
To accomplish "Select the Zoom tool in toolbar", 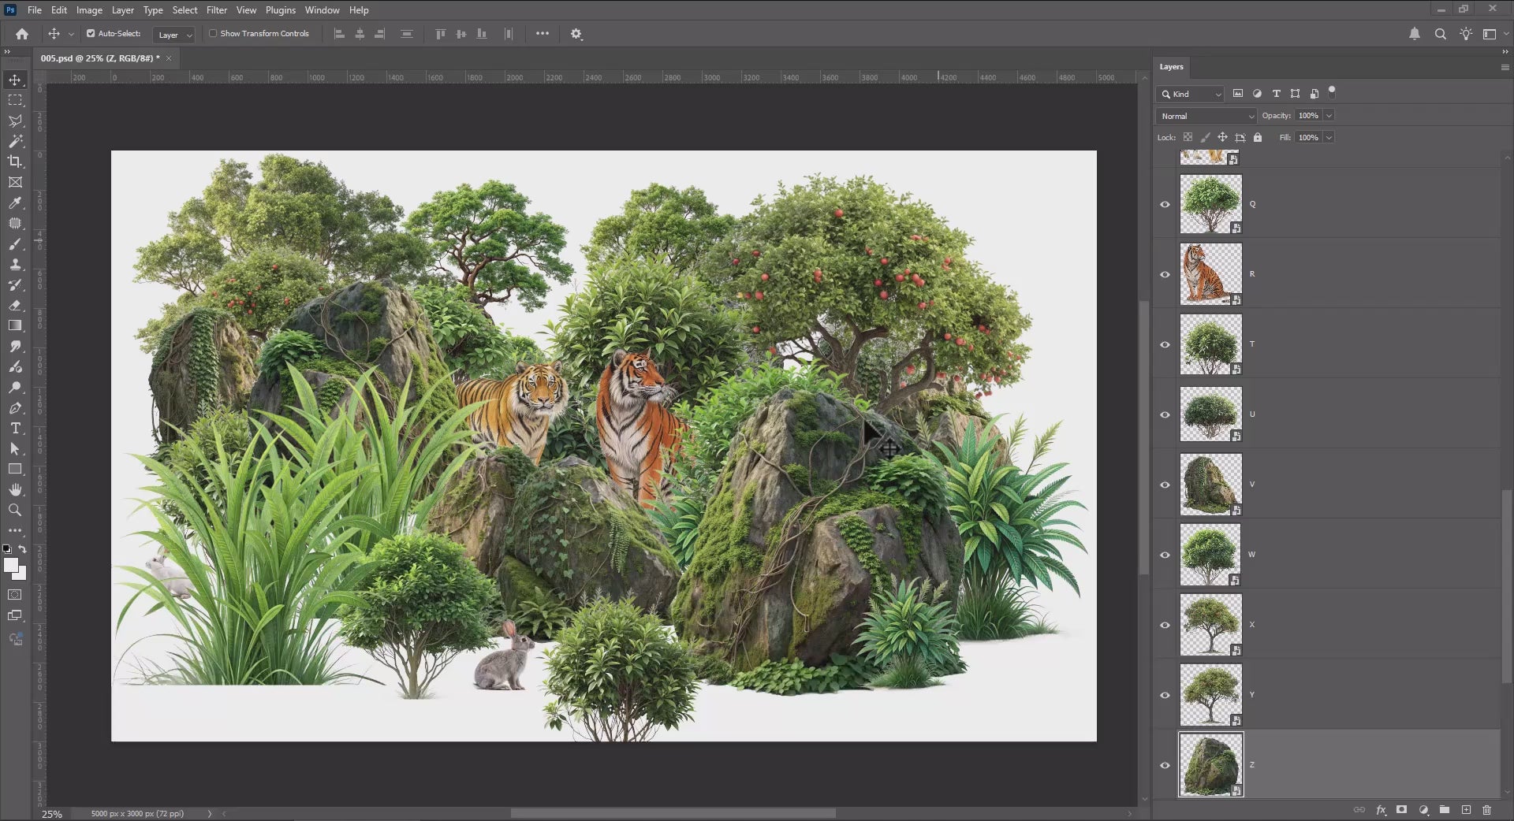I will pyautogui.click(x=15, y=511).
